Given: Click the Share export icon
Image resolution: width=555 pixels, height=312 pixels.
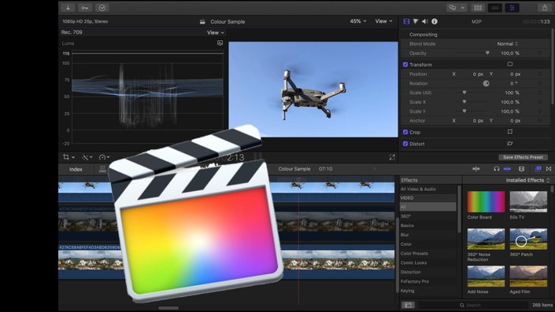Looking at the screenshot, I should (x=545, y=7).
